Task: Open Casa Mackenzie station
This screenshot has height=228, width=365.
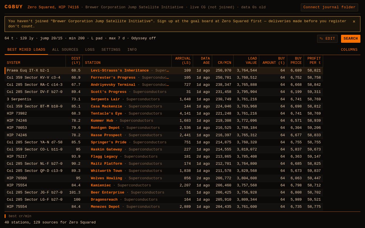Action: tap(106, 107)
